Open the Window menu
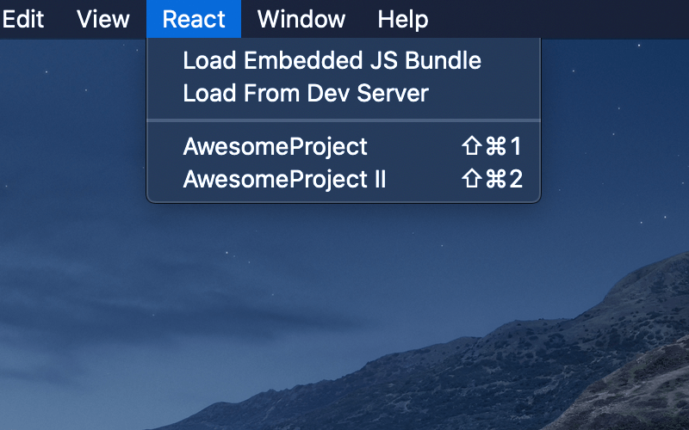This screenshot has width=689, height=430. [301, 19]
